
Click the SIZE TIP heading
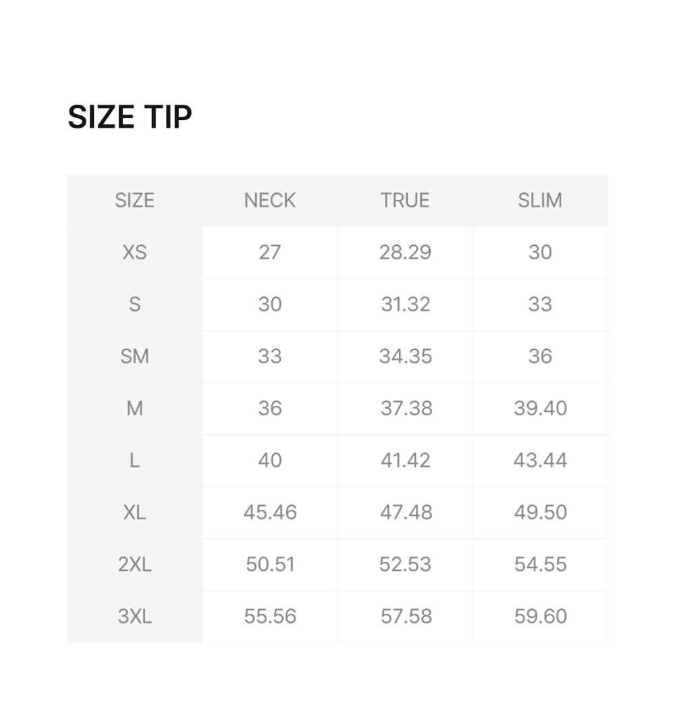point(130,118)
